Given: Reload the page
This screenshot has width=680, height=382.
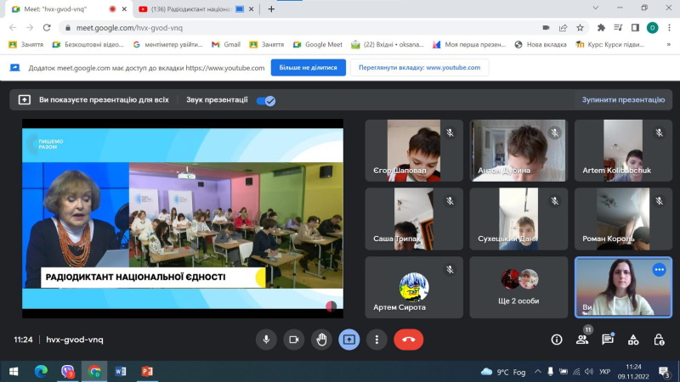Looking at the screenshot, I should pos(47,28).
